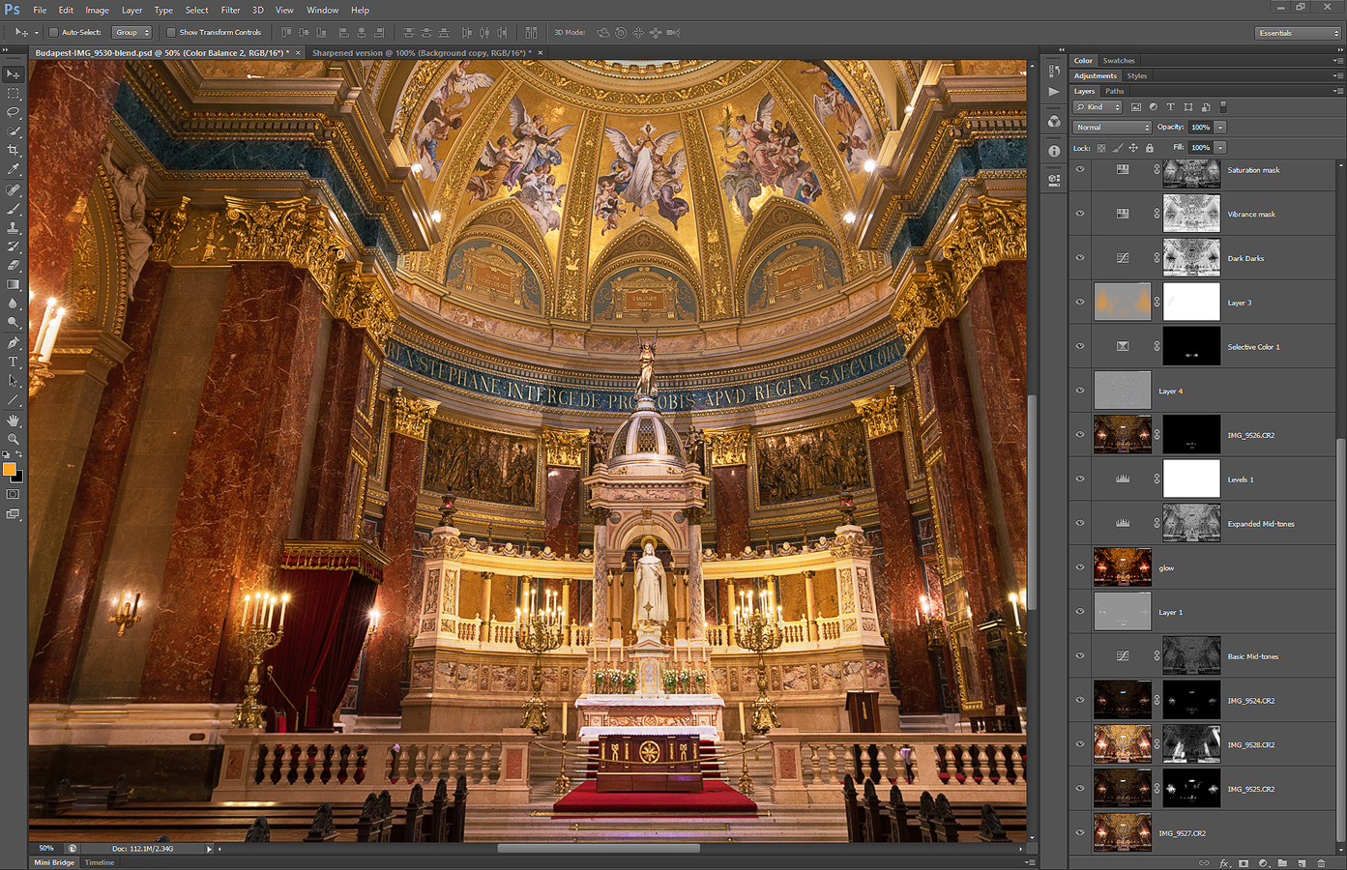The width and height of the screenshot is (1347, 870).
Task: Open the Image menu
Action: 97,10
